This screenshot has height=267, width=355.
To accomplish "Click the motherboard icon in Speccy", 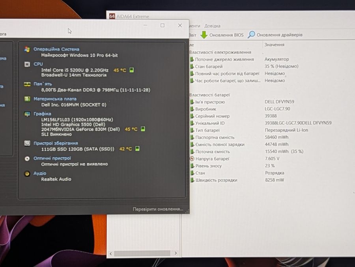I will tap(27, 99).
